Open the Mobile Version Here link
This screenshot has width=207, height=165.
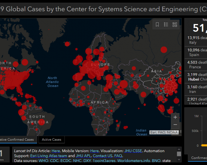94,151
